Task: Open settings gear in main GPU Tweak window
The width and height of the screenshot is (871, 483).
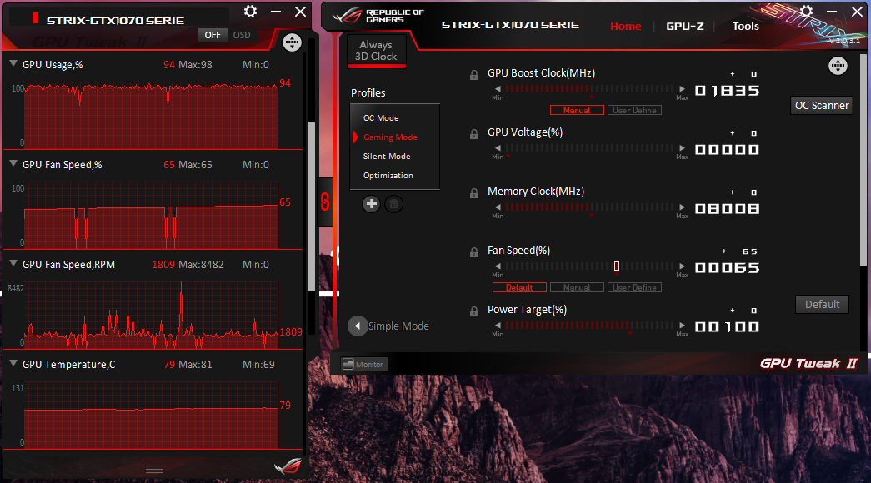Action: tap(807, 12)
